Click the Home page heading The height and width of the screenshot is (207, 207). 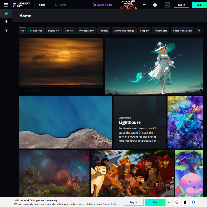(25, 16)
